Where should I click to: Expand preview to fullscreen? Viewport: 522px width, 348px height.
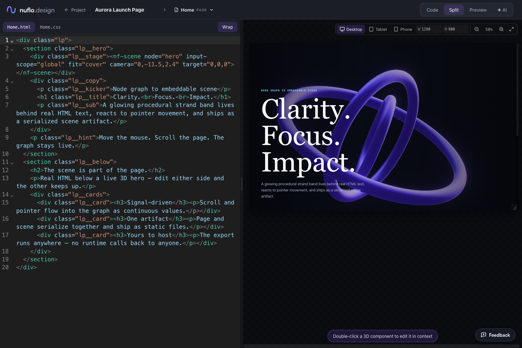511,29
